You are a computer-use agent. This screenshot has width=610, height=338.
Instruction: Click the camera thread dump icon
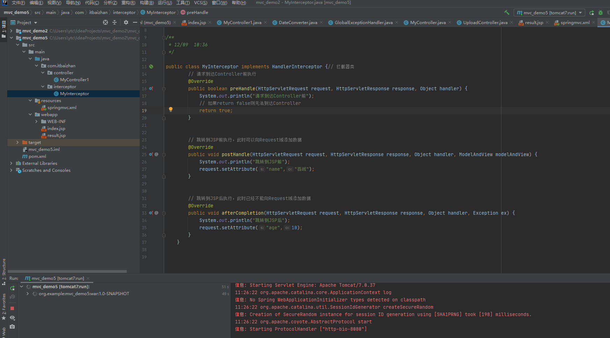tap(12, 327)
